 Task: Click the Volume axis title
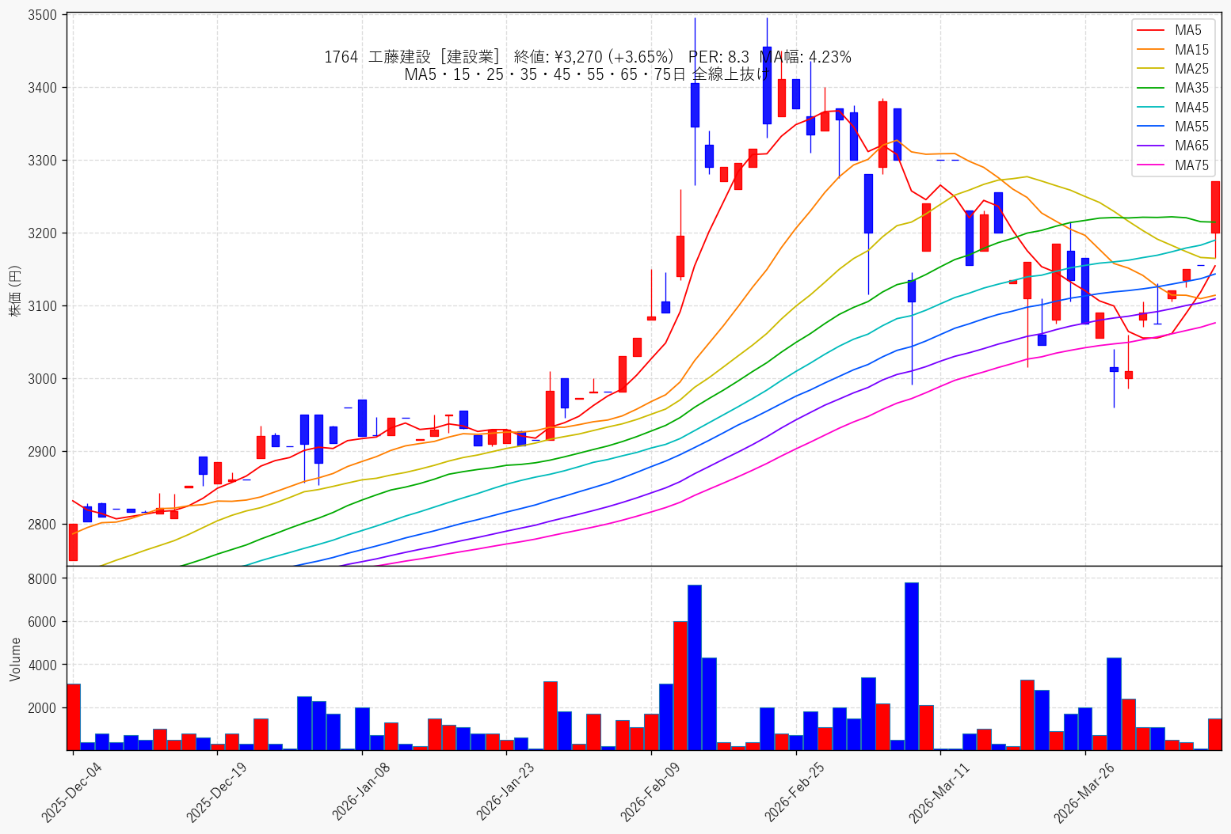click(x=15, y=659)
